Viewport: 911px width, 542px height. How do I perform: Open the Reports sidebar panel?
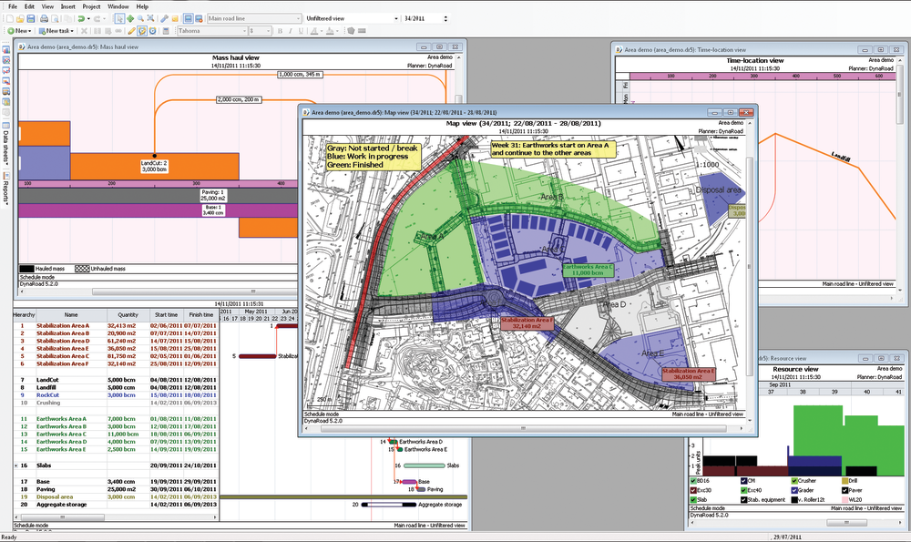pyautogui.click(x=5, y=189)
